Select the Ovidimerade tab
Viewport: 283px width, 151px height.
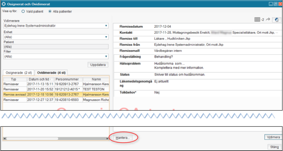coord(51,73)
